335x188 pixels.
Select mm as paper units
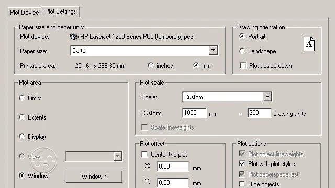pos(196,65)
